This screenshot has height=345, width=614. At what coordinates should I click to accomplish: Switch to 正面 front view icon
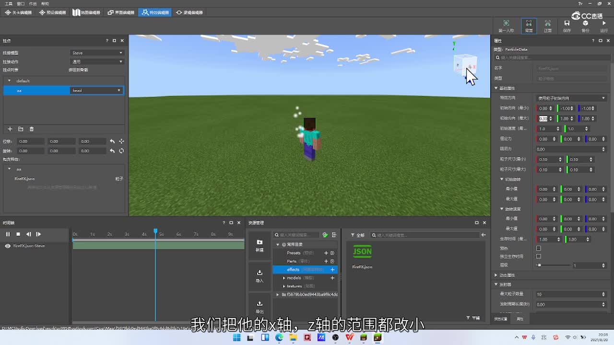pos(547,25)
